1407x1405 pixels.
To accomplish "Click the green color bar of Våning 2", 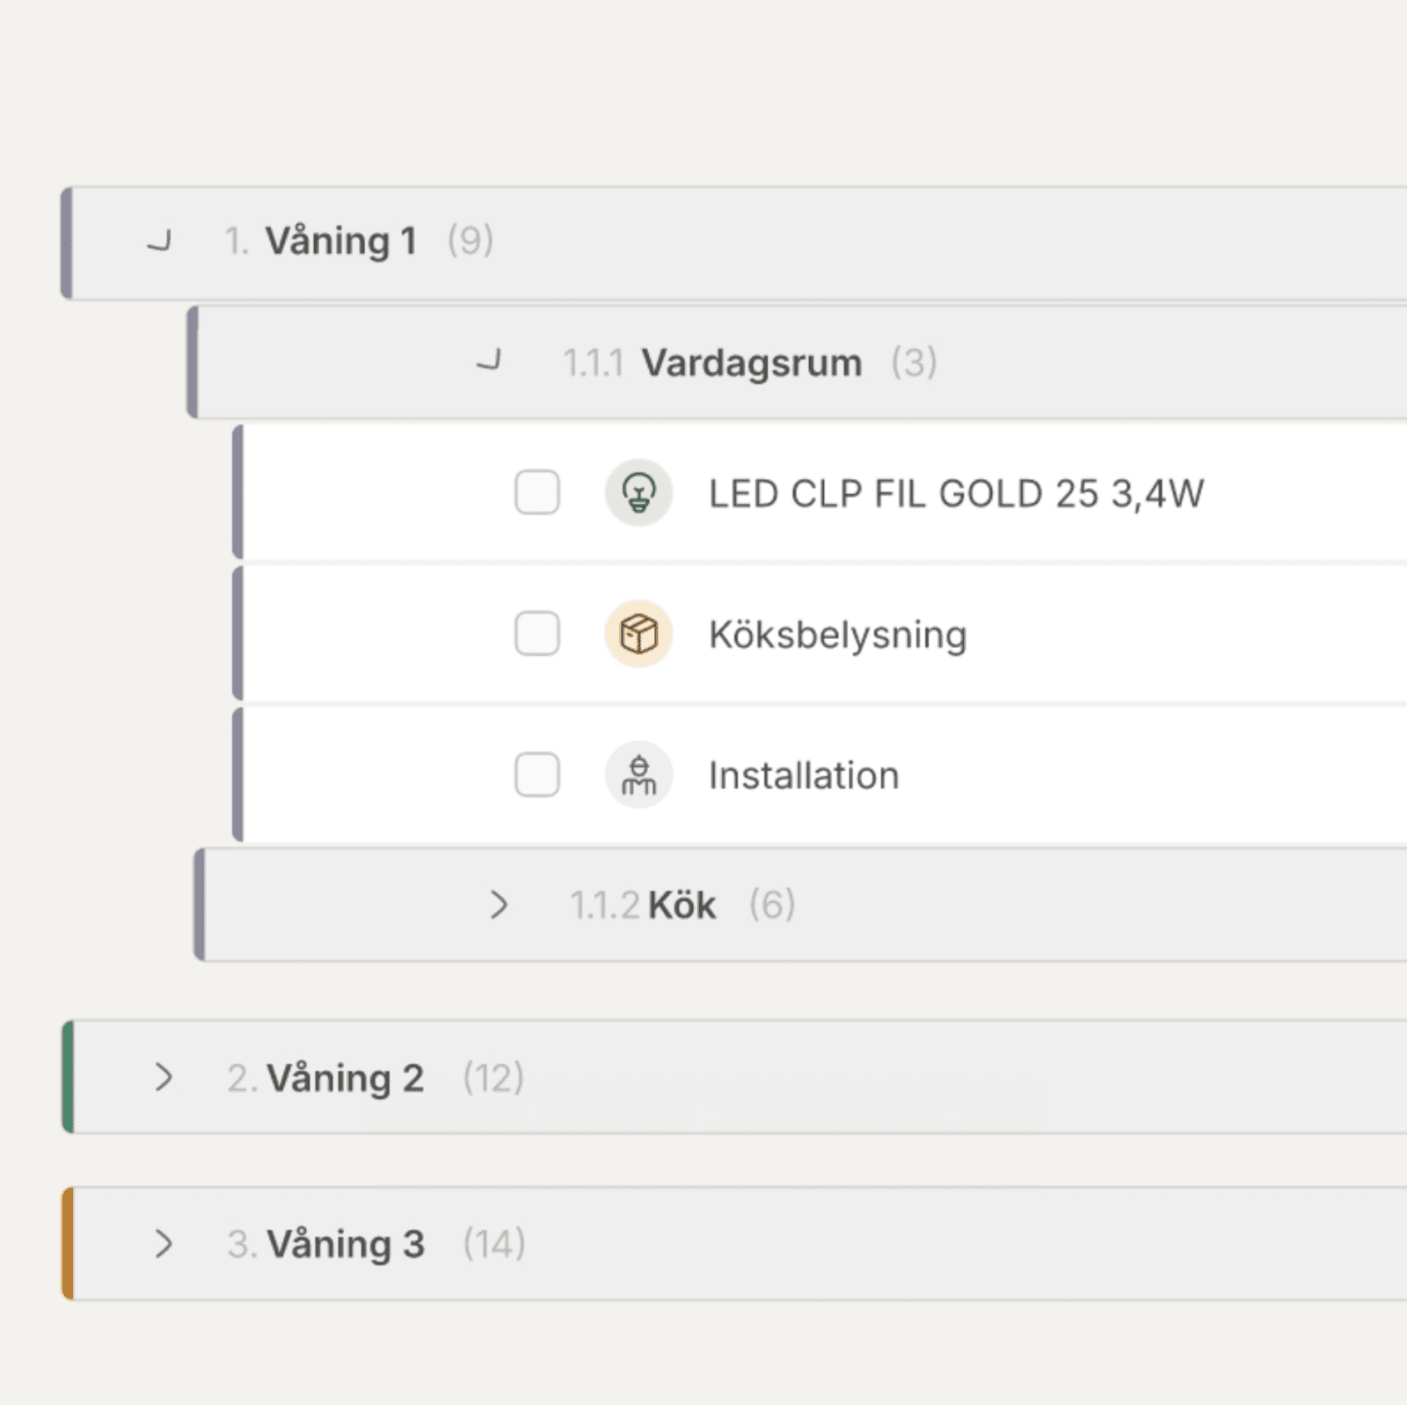I will point(68,1077).
